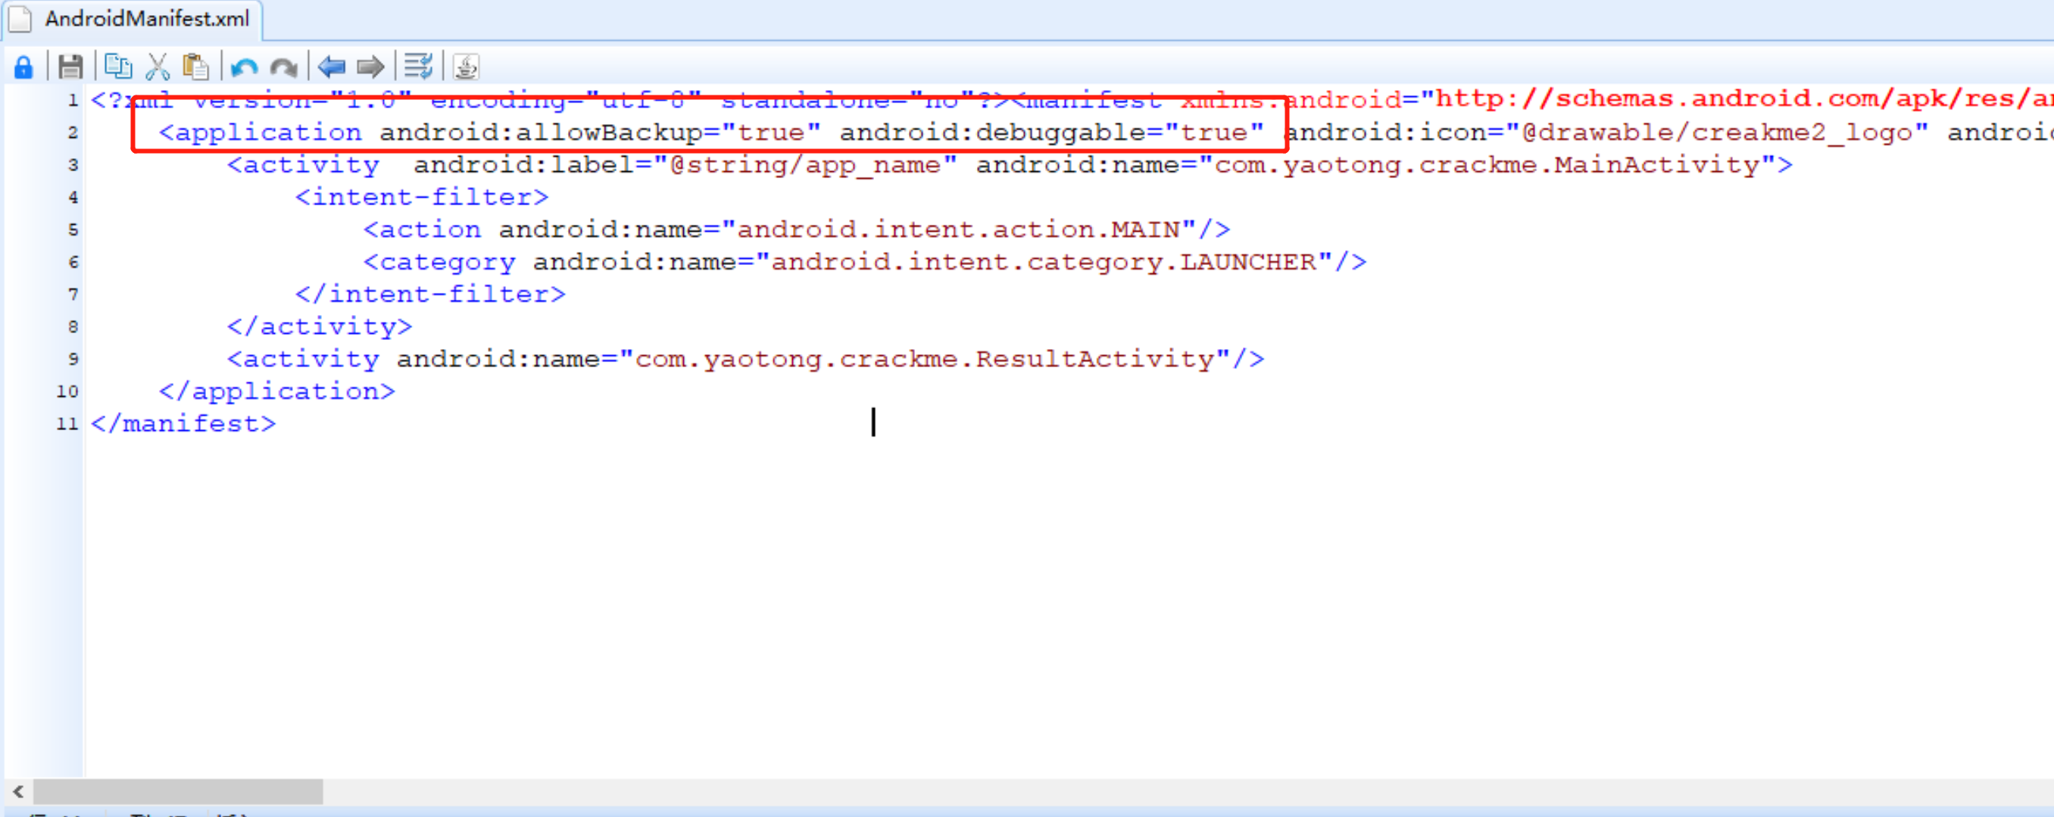The image size is (2054, 817).
Task: Click the horizontal scrollbar thumb
Action: click(x=178, y=791)
